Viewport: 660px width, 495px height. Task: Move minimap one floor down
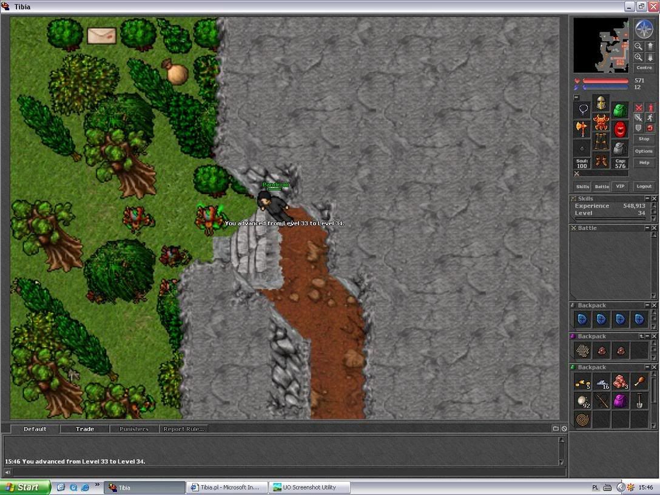point(650,57)
